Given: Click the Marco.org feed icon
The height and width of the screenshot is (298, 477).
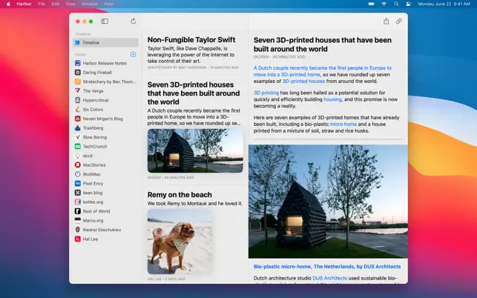Looking at the screenshot, I should 78,220.
